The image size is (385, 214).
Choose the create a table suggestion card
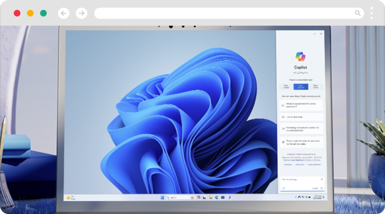[301, 142]
